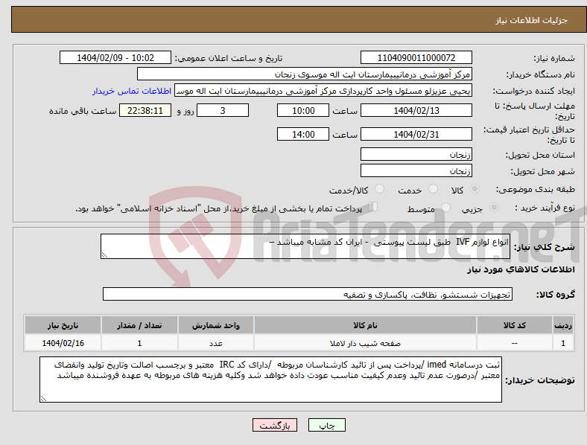Screen dimensions: 587x445
Task: Click the remaining time field 22:38:11
Action: point(145,110)
